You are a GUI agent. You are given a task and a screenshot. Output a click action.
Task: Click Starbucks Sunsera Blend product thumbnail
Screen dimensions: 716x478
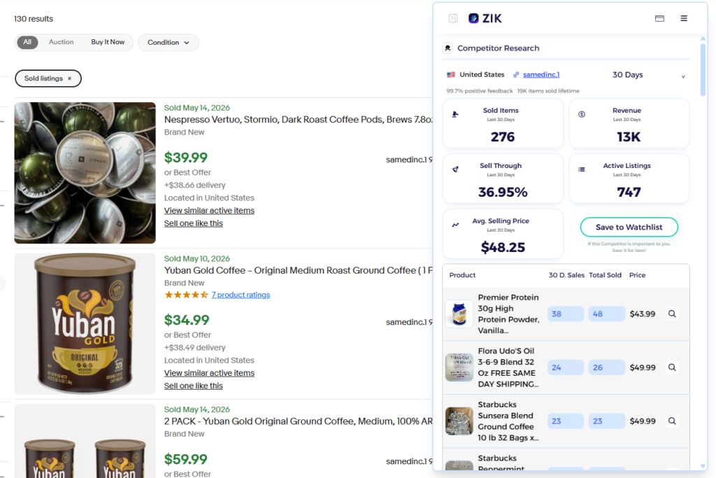[459, 421]
